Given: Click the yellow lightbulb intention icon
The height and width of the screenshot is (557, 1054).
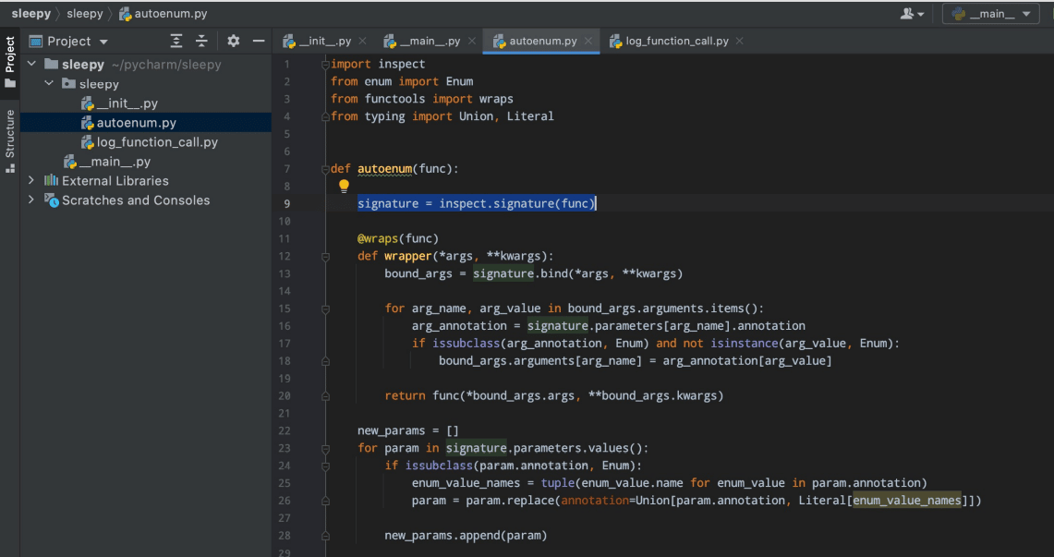Looking at the screenshot, I should [x=344, y=186].
